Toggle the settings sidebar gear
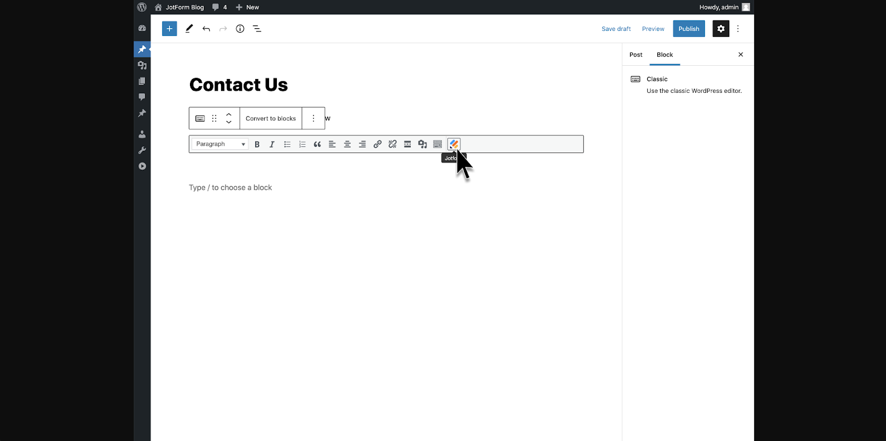Image resolution: width=886 pixels, height=441 pixels. point(721,29)
